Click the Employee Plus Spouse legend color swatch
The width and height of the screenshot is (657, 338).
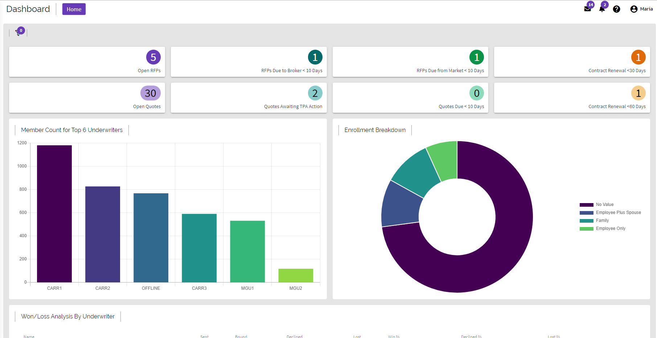click(x=586, y=212)
